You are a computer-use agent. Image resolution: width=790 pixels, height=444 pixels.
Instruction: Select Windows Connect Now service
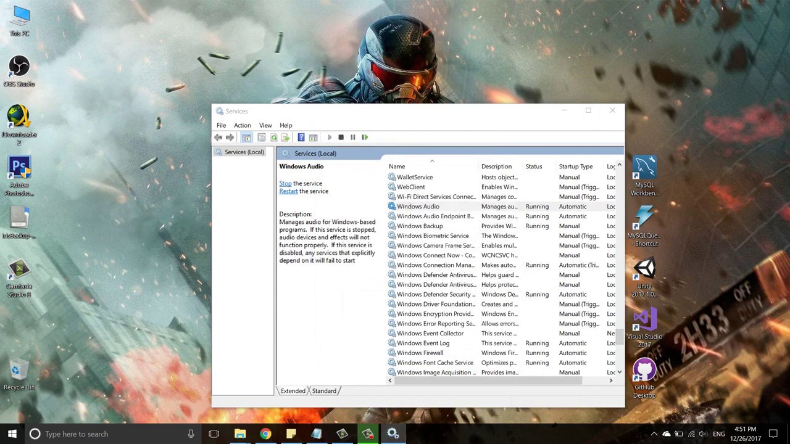coord(501,255)
